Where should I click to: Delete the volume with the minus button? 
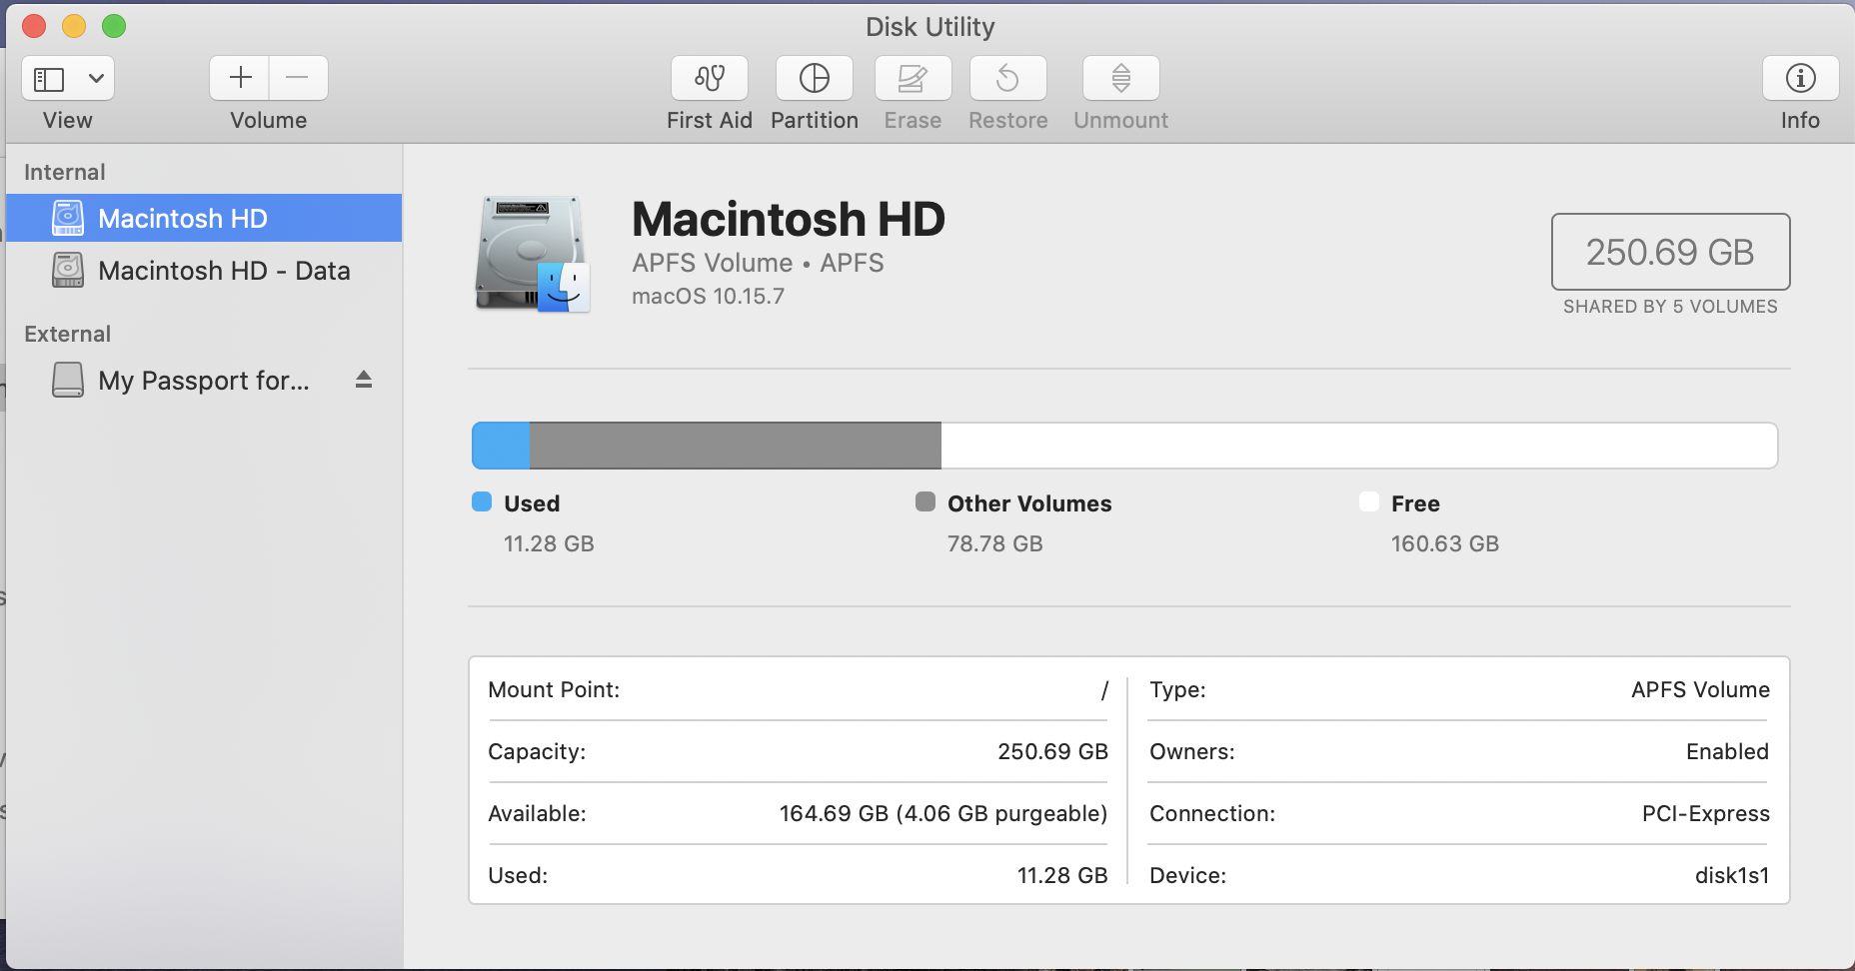pos(298,78)
